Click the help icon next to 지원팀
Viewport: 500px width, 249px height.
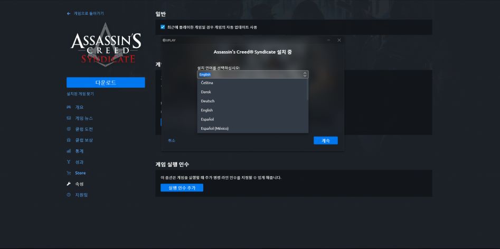click(x=69, y=195)
